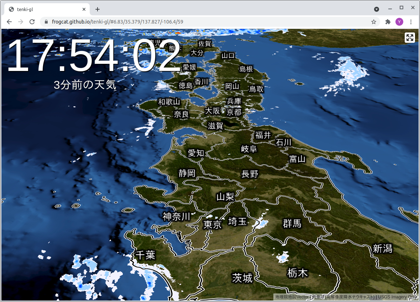
Task: Click the USGS Imagery Only attribution
Action: click(x=398, y=297)
